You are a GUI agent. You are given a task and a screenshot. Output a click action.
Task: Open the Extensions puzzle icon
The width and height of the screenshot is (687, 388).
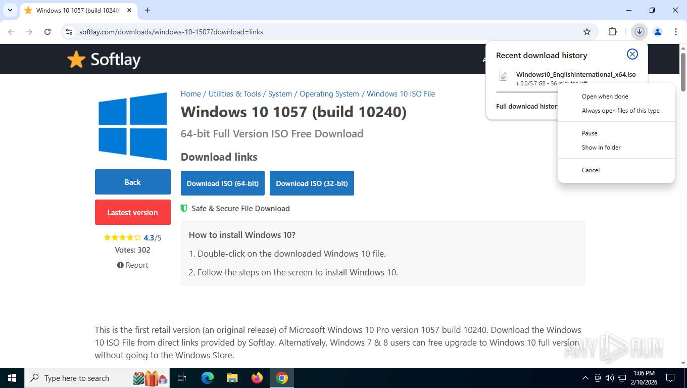[x=612, y=32]
